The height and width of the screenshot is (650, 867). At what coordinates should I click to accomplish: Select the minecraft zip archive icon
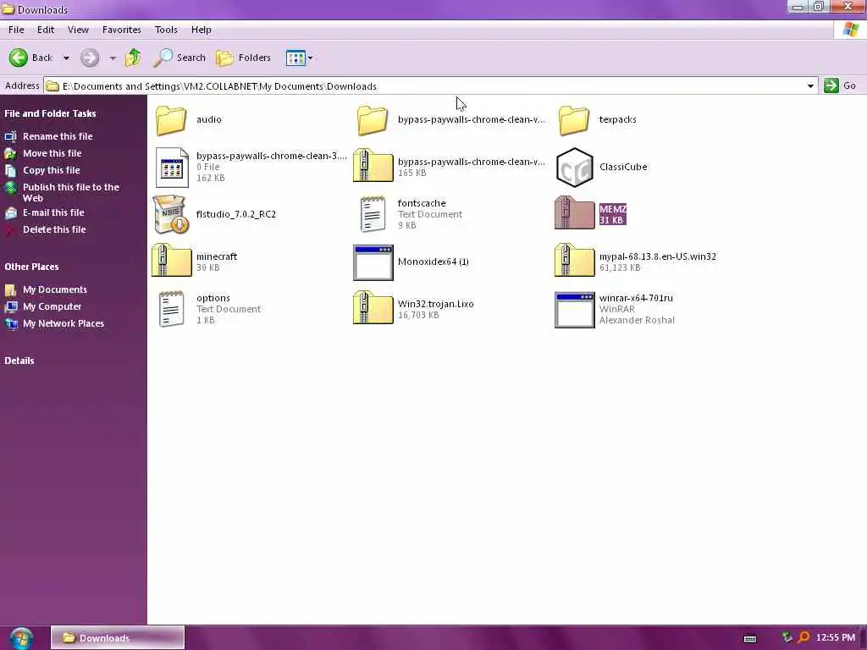click(171, 261)
